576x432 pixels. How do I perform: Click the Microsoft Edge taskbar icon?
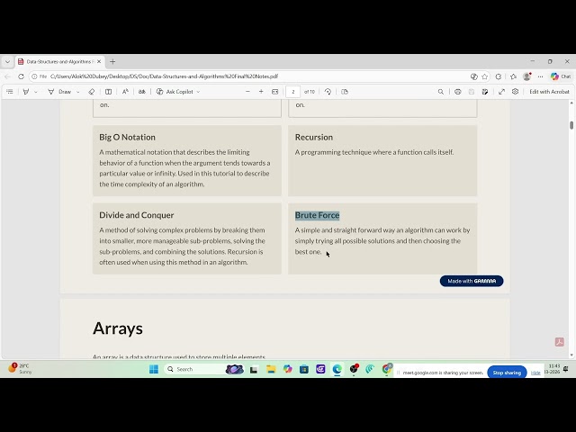[x=337, y=369]
